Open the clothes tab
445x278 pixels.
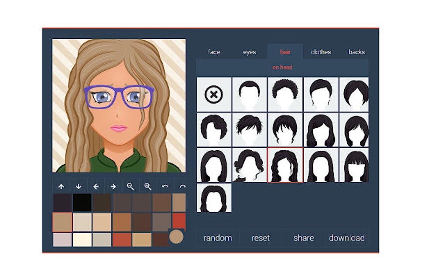pos(321,52)
